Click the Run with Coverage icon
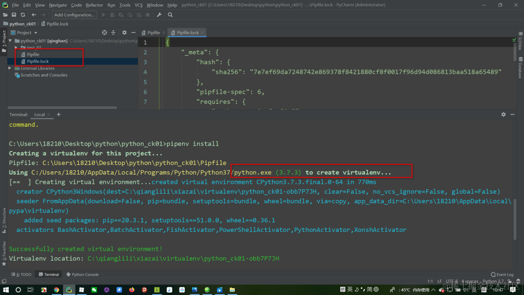Image resolution: width=524 pixels, height=295 pixels. [121, 15]
